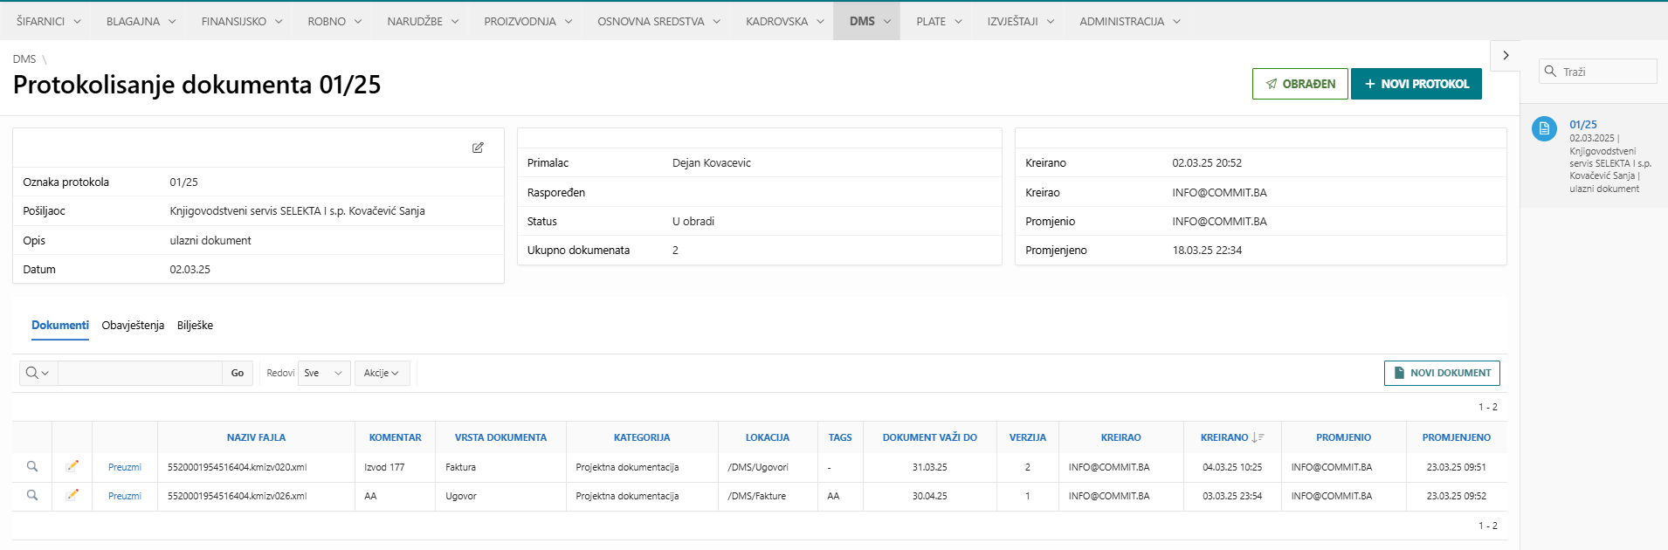The image size is (1668, 550).
Task: Switch to the Bilješke tab
Action: 195,325
